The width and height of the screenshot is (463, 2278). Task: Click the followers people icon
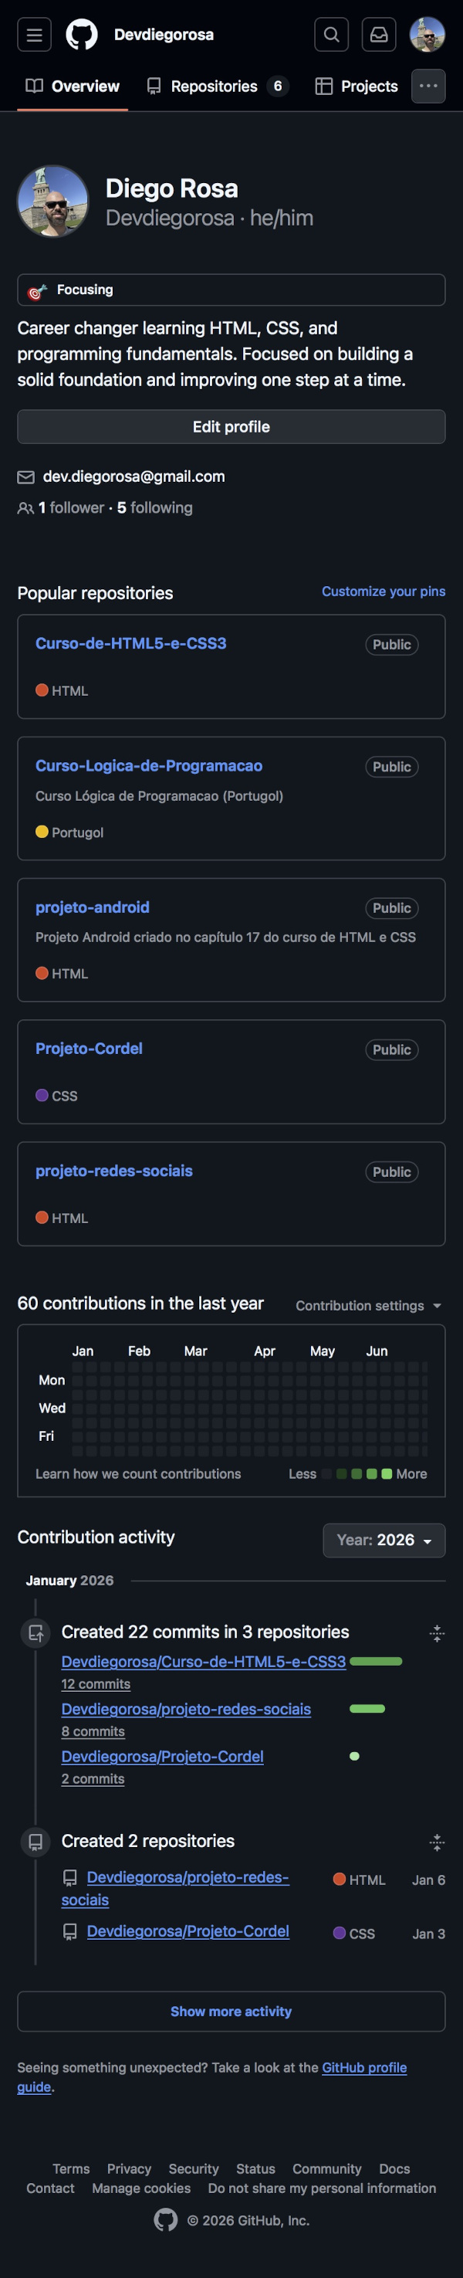(25, 507)
